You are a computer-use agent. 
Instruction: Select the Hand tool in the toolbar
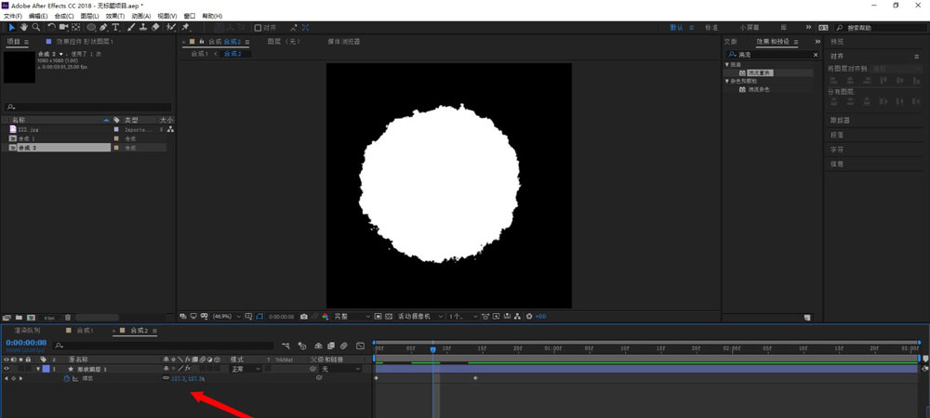[x=24, y=28]
